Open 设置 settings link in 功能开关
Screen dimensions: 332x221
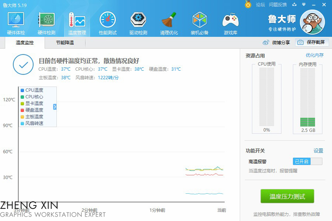click(x=318, y=151)
